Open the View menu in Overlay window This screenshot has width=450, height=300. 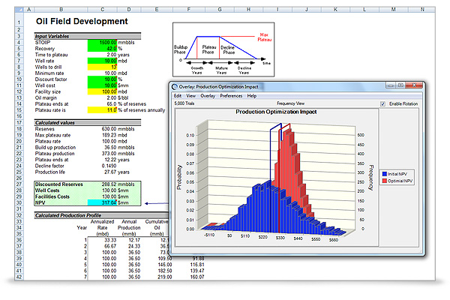[190, 96]
